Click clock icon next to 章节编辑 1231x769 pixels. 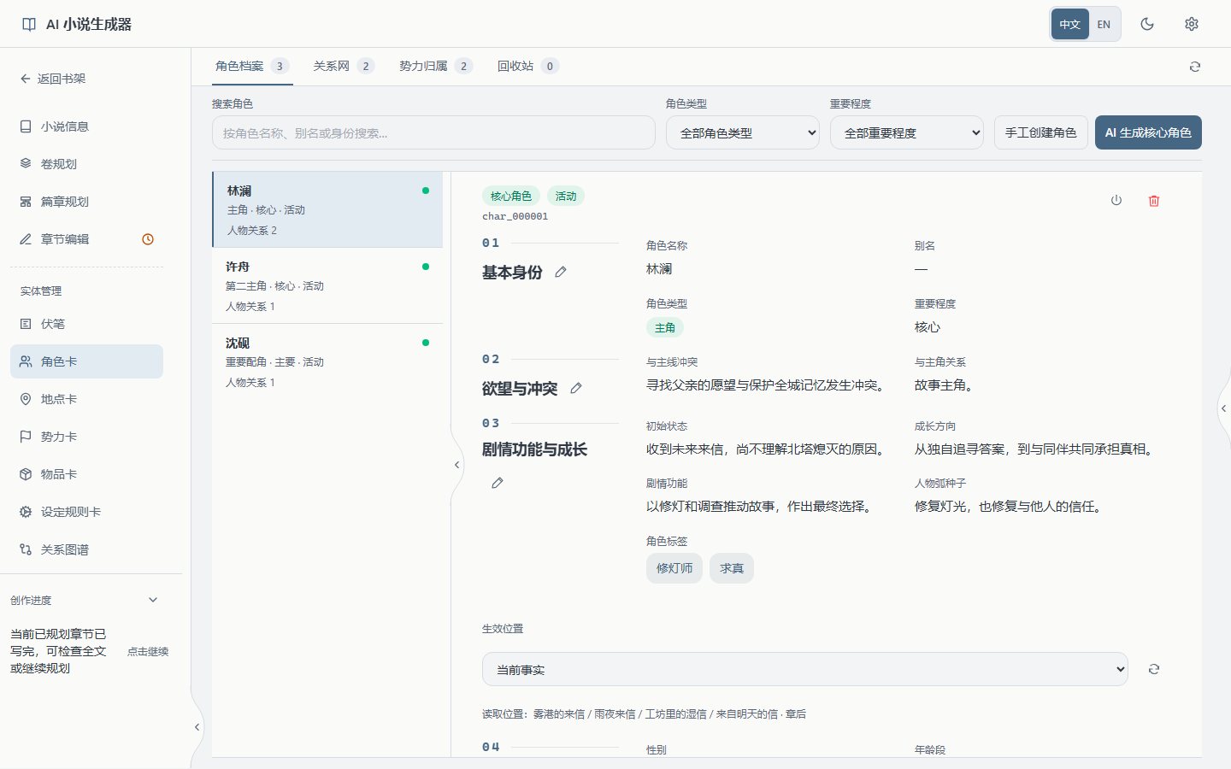[148, 239]
